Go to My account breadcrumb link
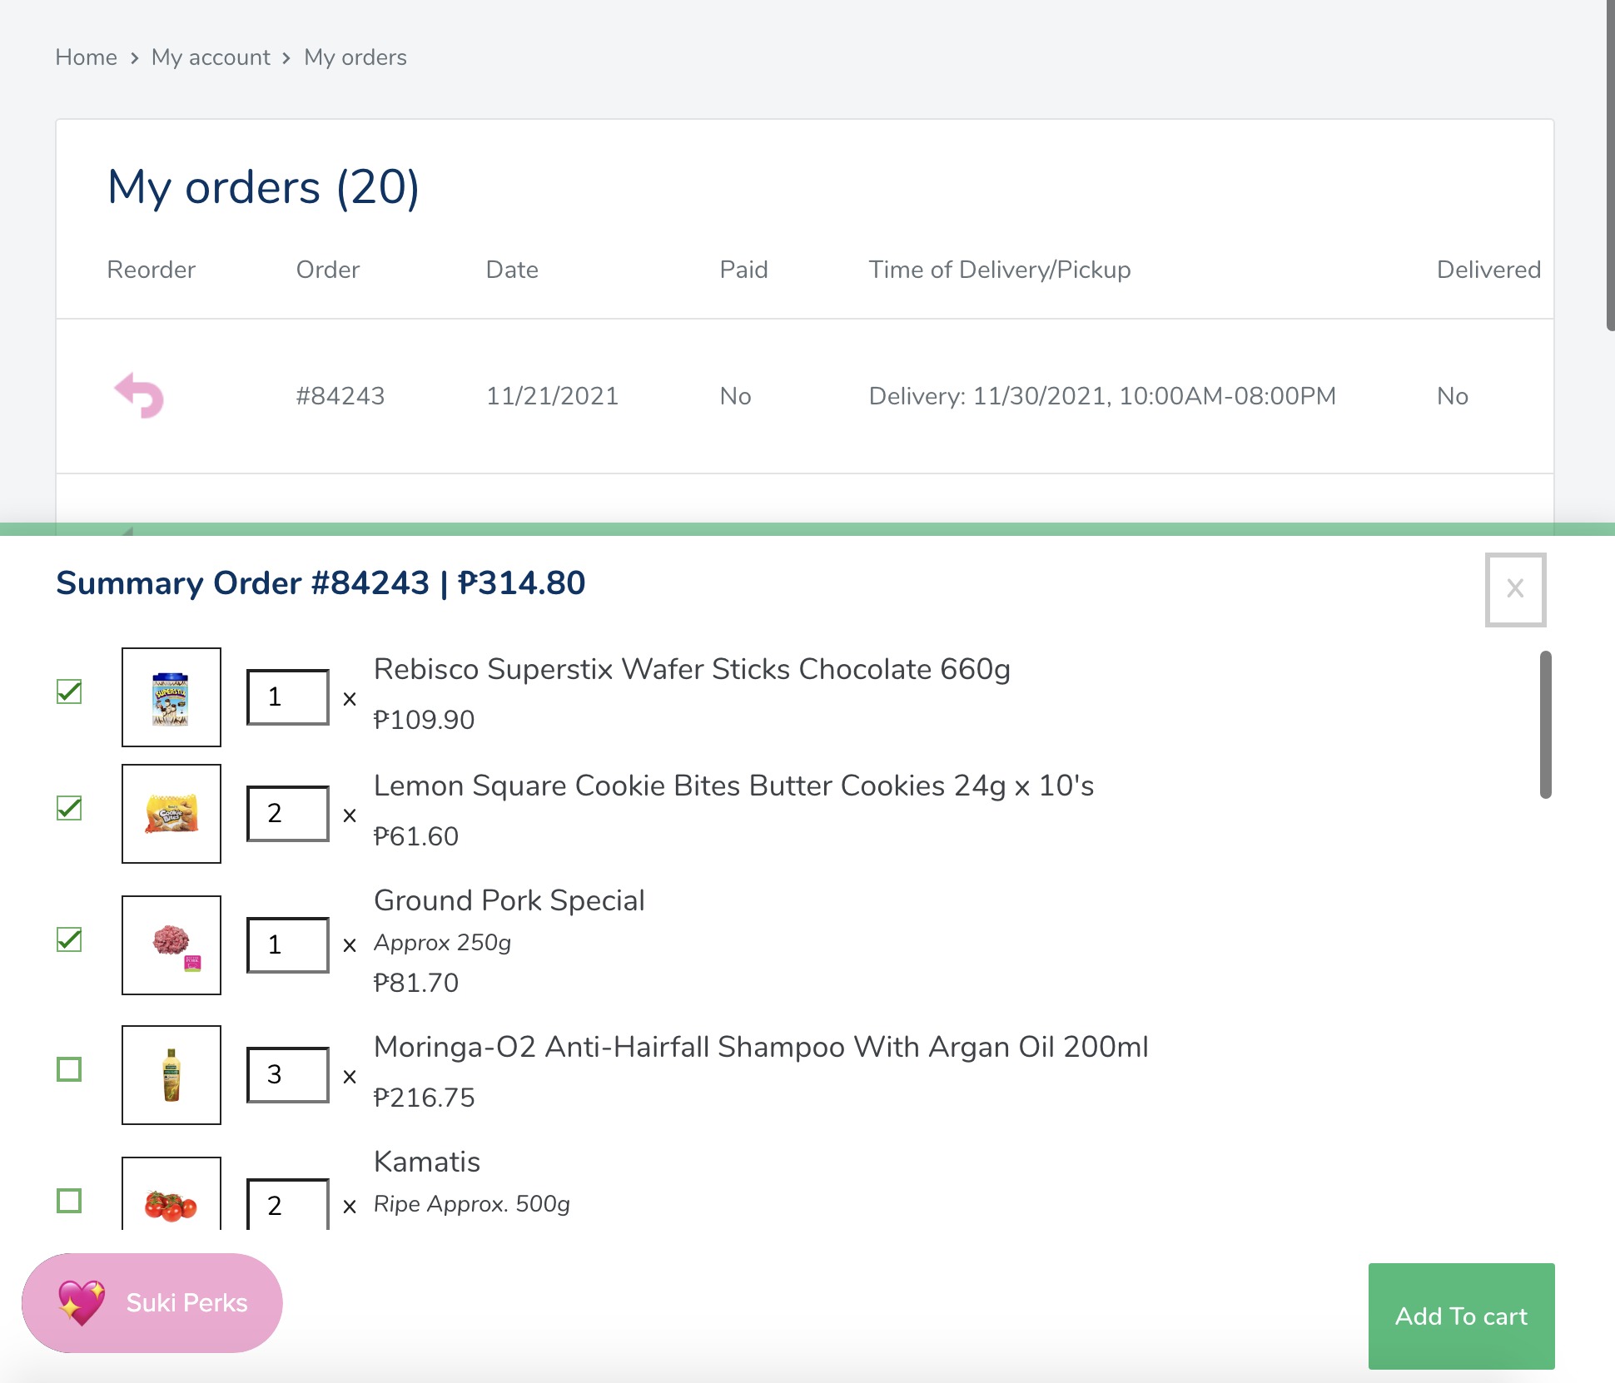Screen dimensions: 1615x1383 (x=211, y=57)
